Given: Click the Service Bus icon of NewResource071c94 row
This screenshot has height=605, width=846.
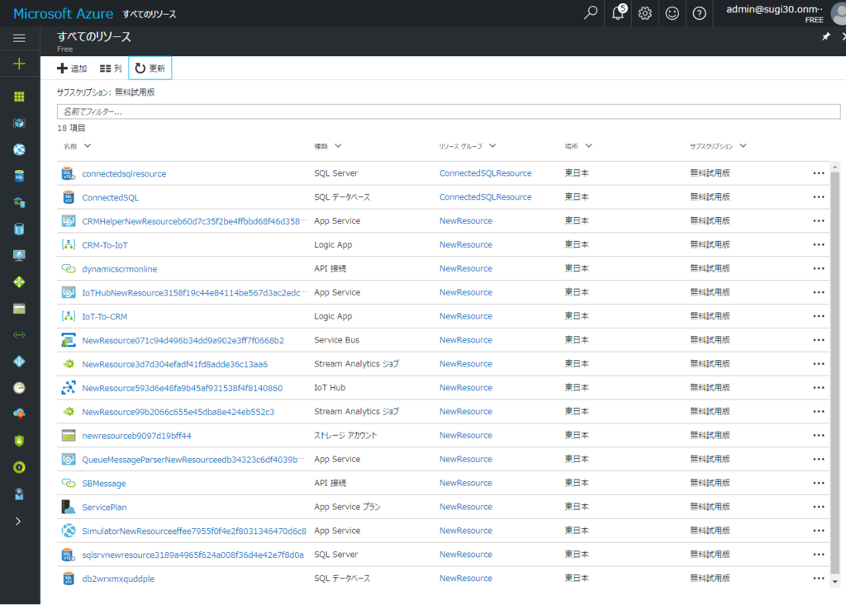Looking at the screenshot, I should pyautogui.click(x=69, y=340).
